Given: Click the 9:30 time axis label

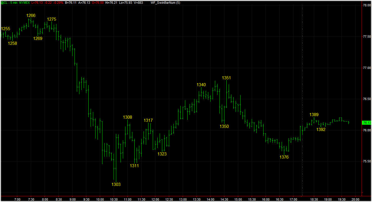Looking at the screenshot, I should coord(86,199).
